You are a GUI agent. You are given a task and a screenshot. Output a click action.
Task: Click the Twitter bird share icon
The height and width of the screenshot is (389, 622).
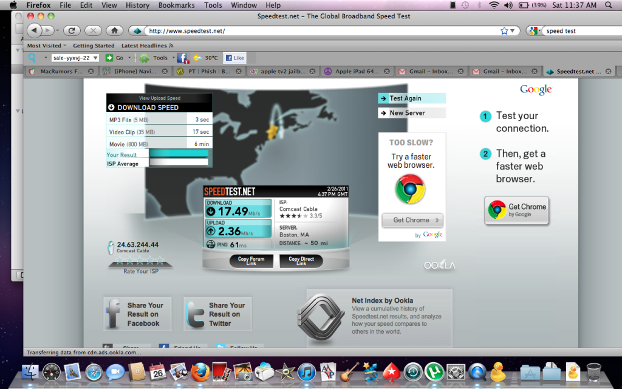(x=196, y=315)
